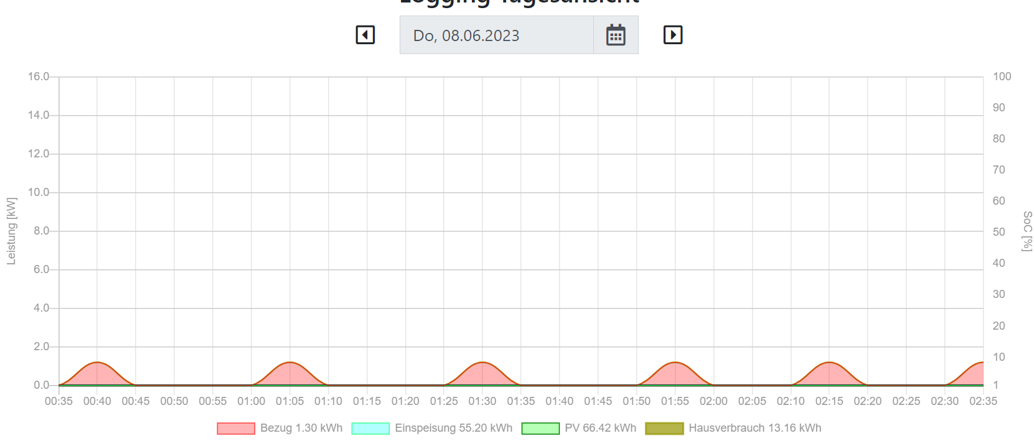Click x-axis time label 01:00
This screenshot has width=1034, height=446.
pos(251,401)
